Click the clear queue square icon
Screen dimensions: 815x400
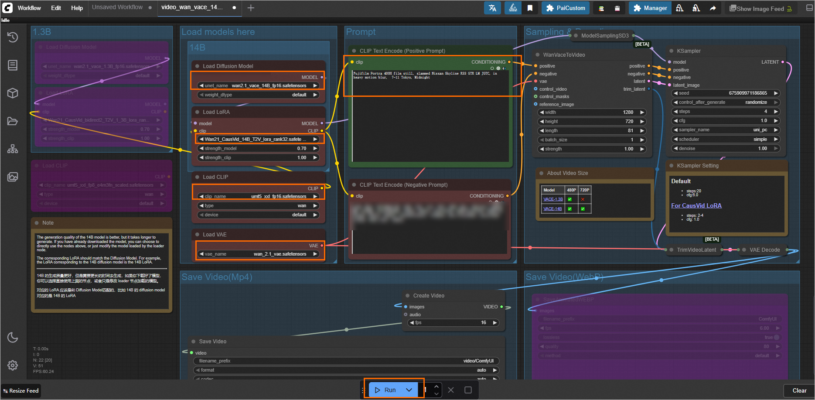coord(468,390)
